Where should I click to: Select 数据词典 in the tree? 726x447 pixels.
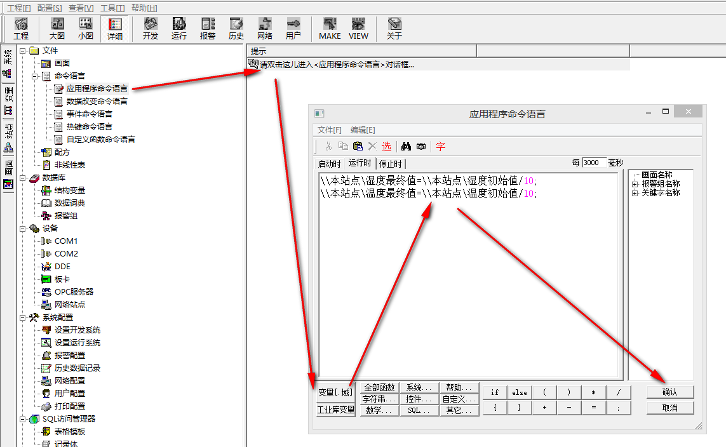pos(69,203)
